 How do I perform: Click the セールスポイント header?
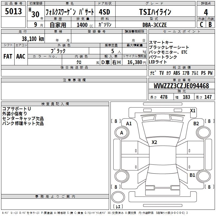(x=181, y=32)
